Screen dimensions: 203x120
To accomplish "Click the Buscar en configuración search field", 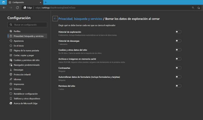I will click(x=27, y=25).
